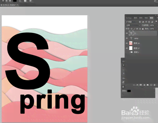158x123 pixels.
Task: Switch to the Layers tab
Action: pyautogui.click(x=151, y=18)
